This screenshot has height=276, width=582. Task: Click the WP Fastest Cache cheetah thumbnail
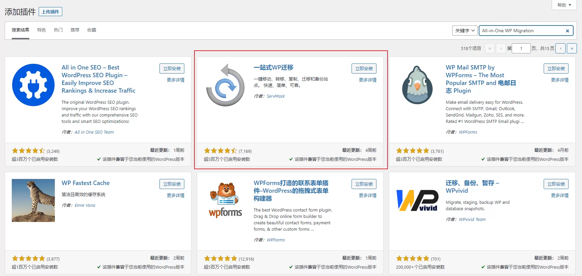click(33, 200)
